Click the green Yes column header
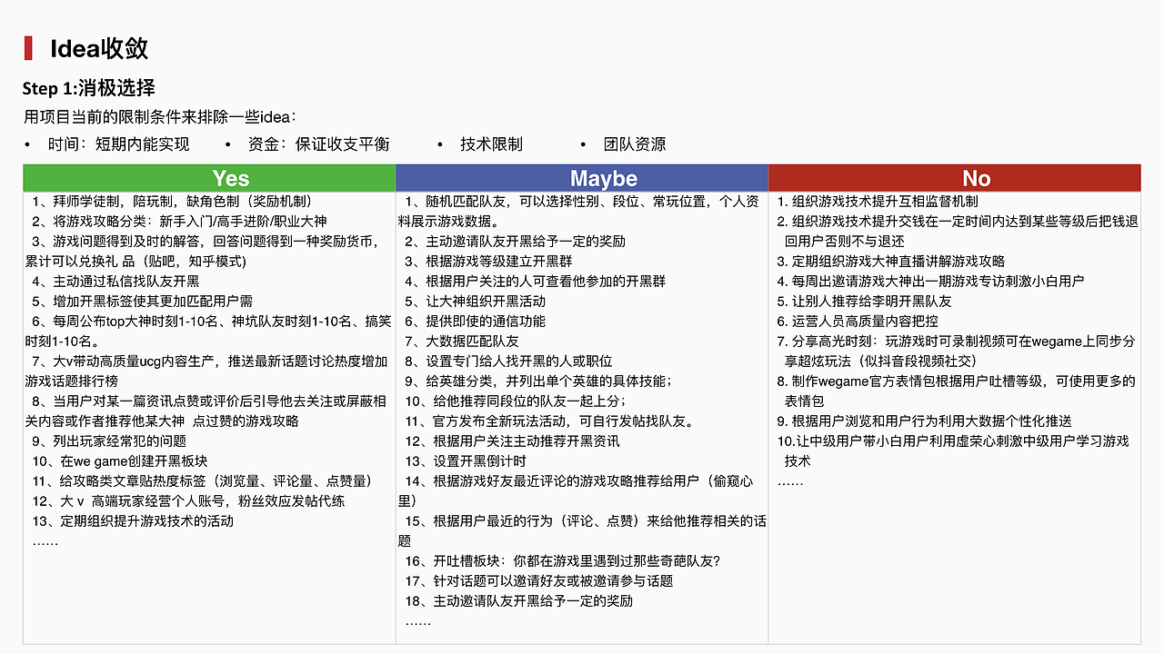Viewport: 1164px width, 654px height. click(209, 178)
